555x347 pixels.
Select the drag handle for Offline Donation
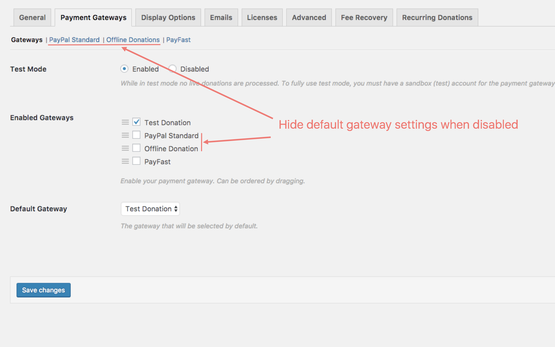(125, 148)
